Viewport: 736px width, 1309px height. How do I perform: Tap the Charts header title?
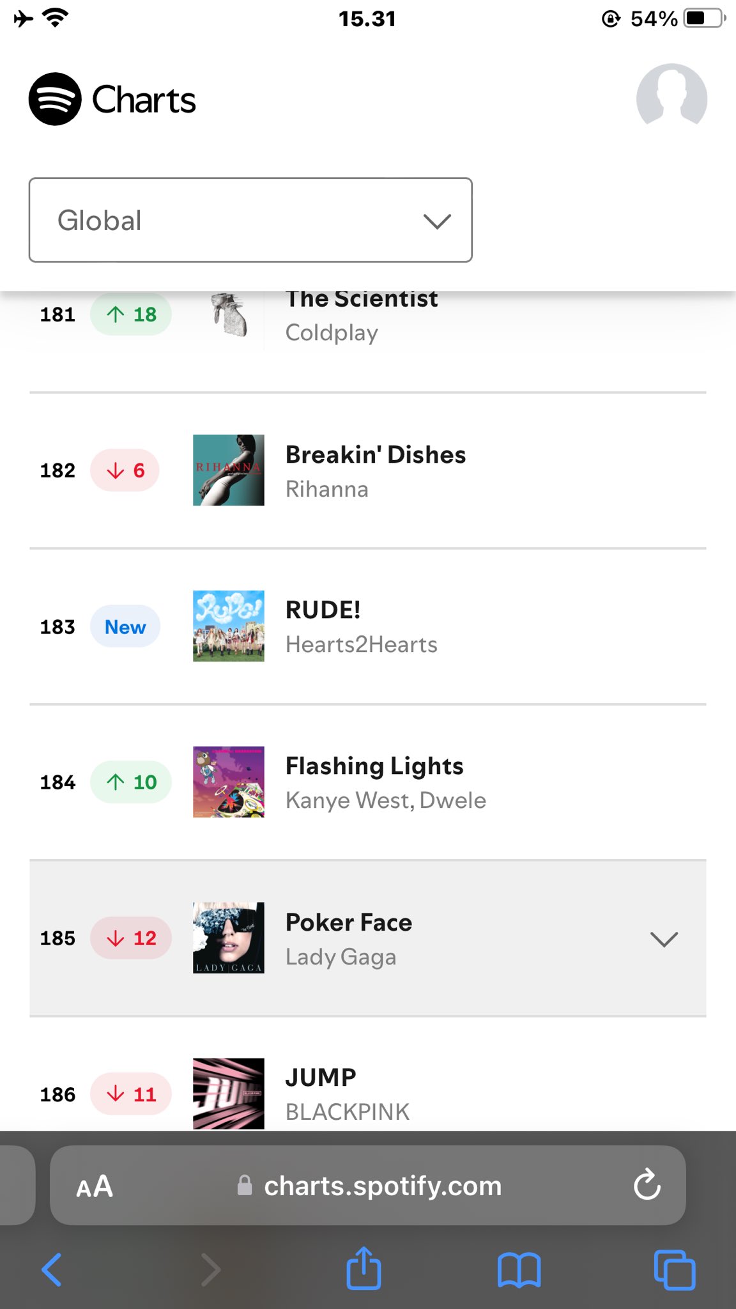(x=144, y=100)
